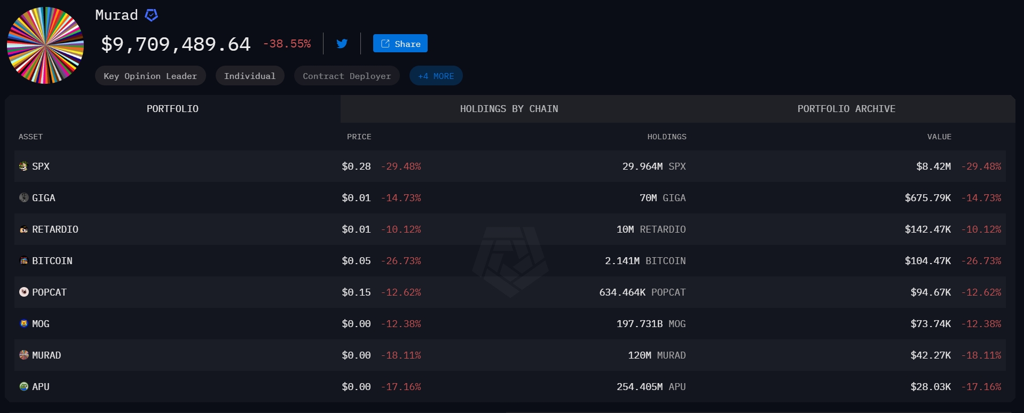Click the RETARDIO token icon
Image resolution: width=1024 pixels, height=413 pixels.
click(x=23, y=229)
